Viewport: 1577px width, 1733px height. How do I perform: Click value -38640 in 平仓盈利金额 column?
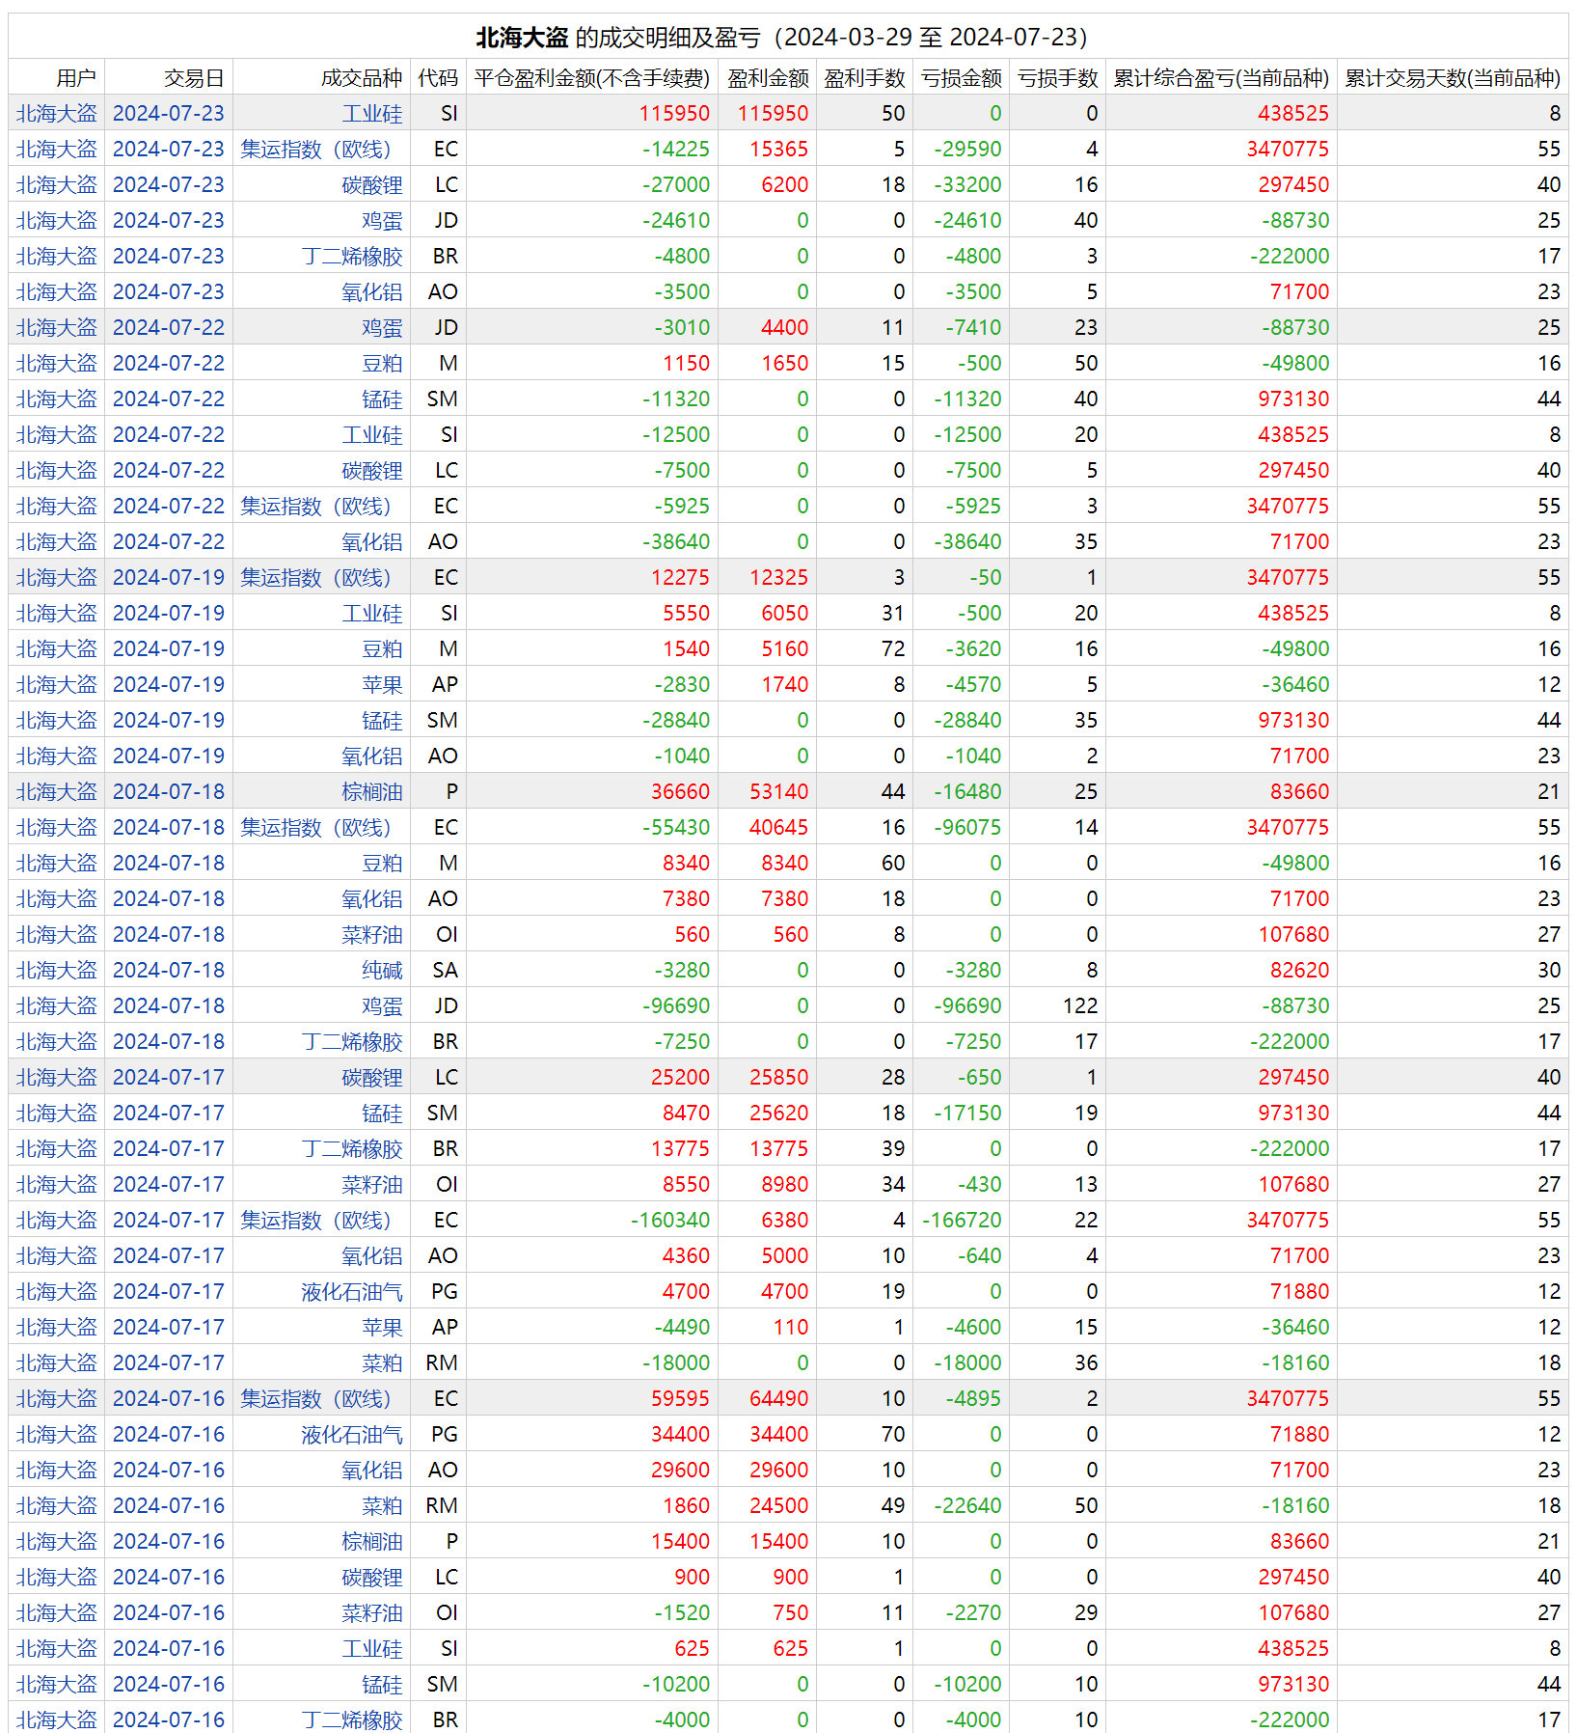click(x=676, y=541)
